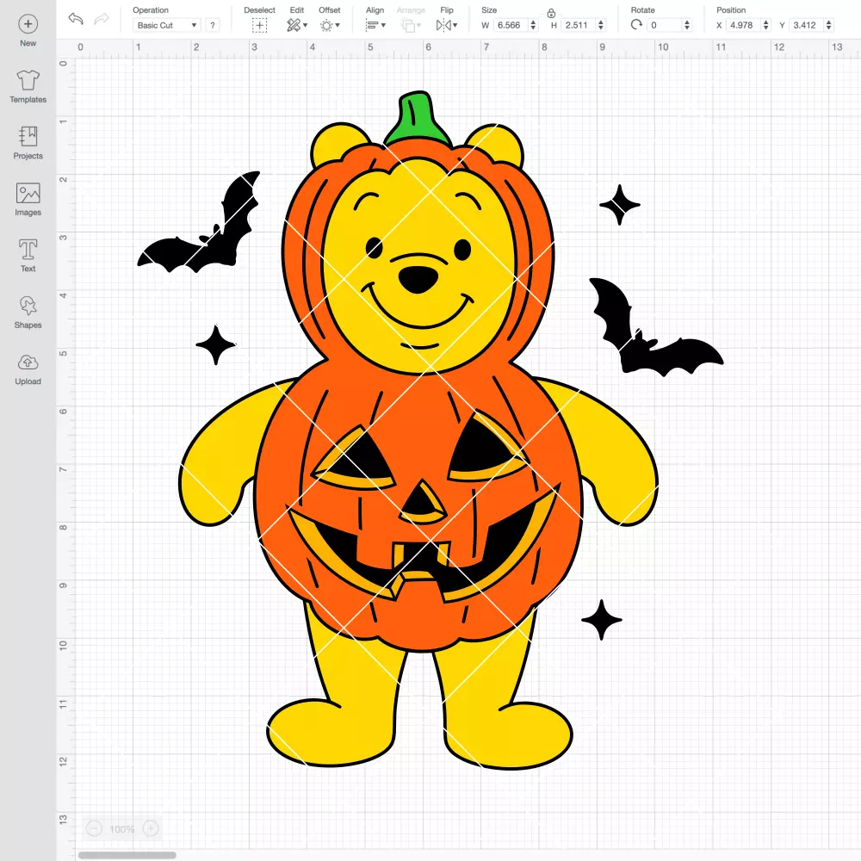This screenshot has width=861, height=861.
Task: Expand the Edit dropdown arrow
Action: click(306, 25)
